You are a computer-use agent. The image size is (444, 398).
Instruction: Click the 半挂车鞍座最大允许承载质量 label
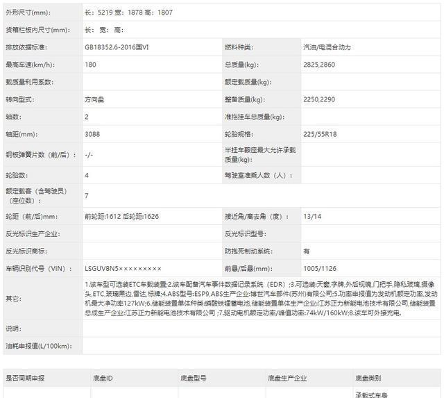[260, 155]
